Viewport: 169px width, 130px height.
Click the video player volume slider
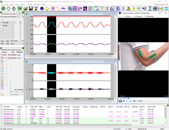pyautogui.click(x=141, y=101)
